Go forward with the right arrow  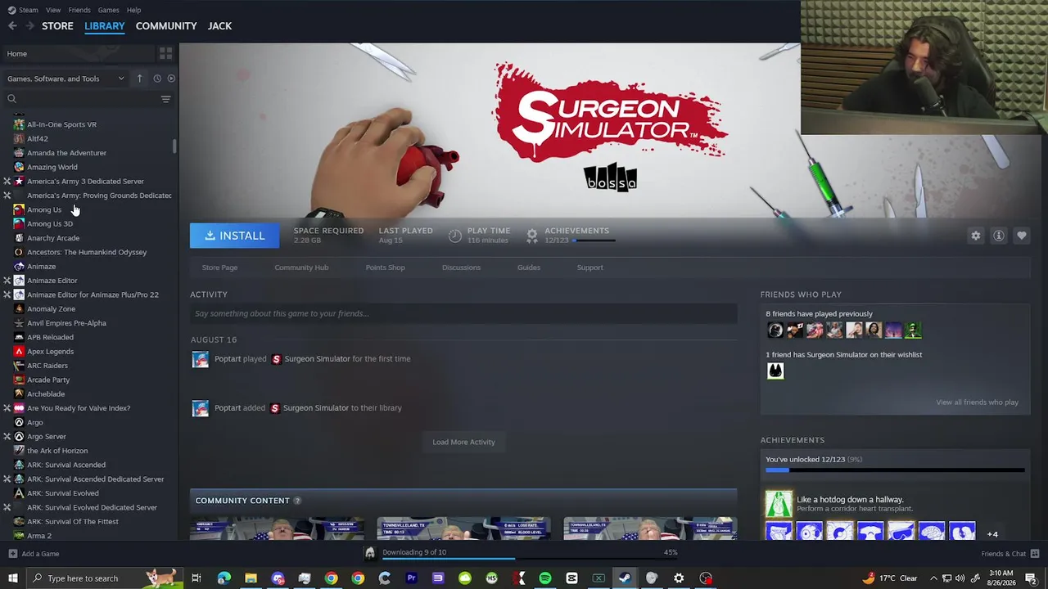pyautogui.click(x=30, y=26)
